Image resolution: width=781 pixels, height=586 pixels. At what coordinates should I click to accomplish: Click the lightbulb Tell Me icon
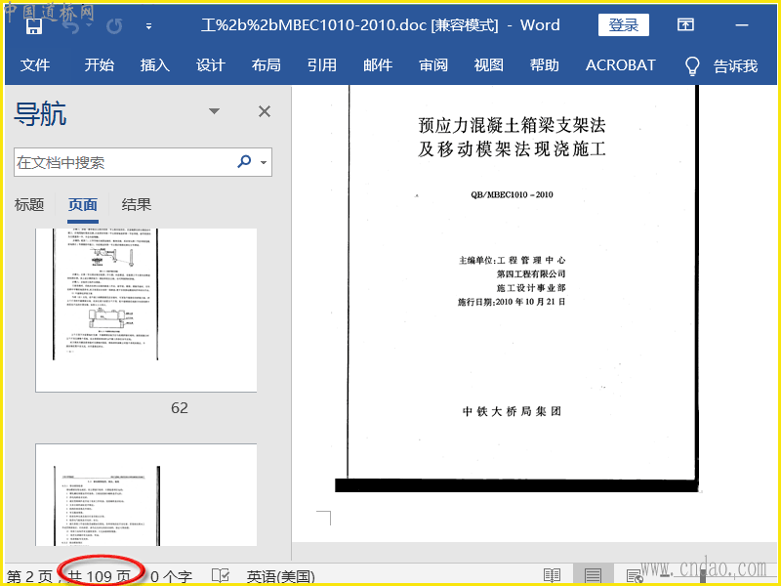[x=692, y=65]
